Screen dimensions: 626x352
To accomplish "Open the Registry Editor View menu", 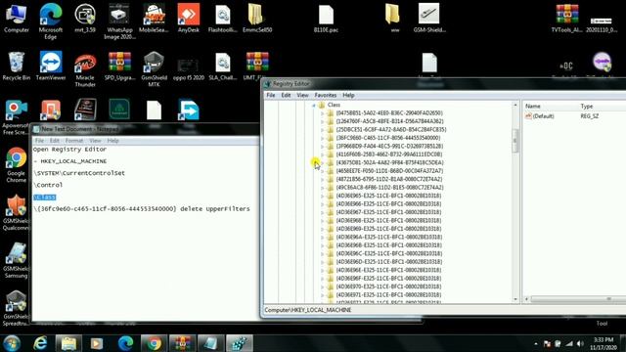I will [x=302, y=95].
